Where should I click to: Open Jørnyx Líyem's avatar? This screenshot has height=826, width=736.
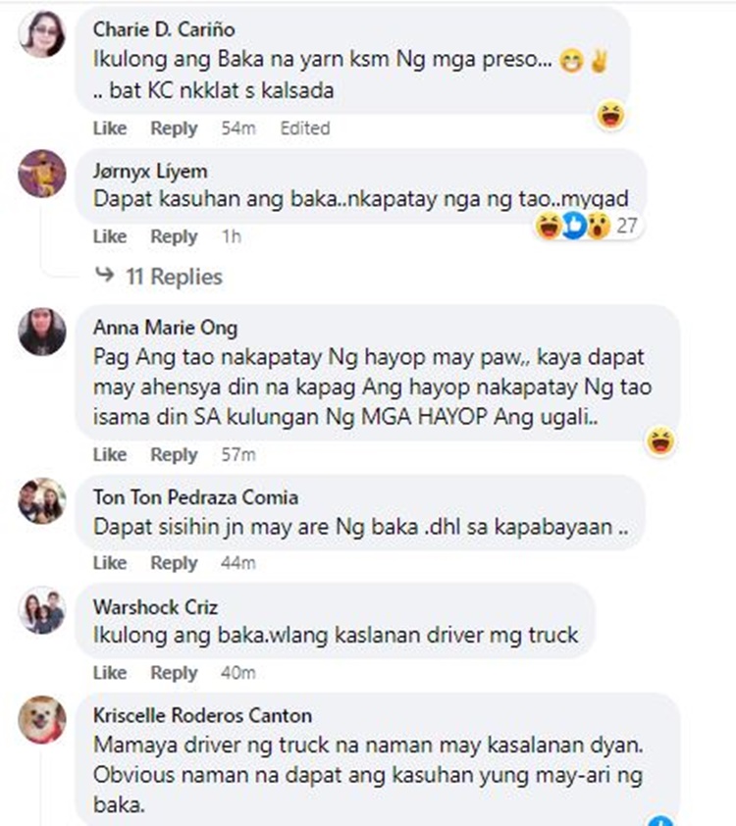(42, 174)
